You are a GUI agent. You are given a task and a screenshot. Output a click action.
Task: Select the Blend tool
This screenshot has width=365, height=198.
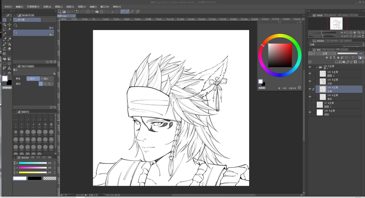(5, 53)
